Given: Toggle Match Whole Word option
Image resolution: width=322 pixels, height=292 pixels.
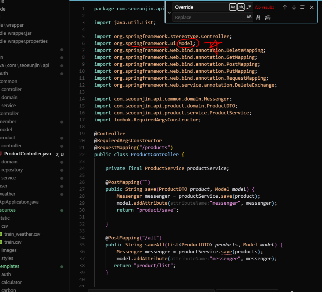Looking at the screenshot, I should 241,7.
